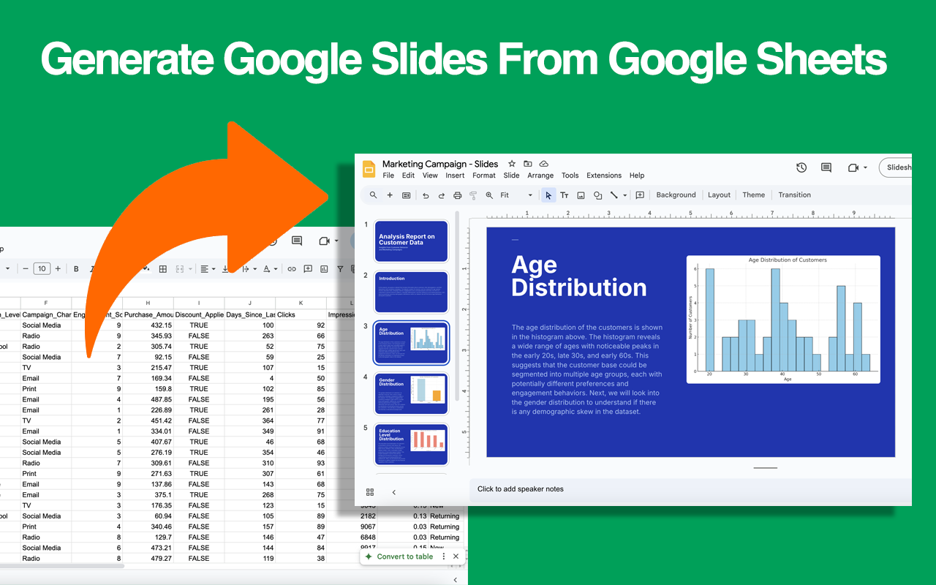The image size is (936, 585).
Task: Open the File menu in Slides
Action: 388,175
